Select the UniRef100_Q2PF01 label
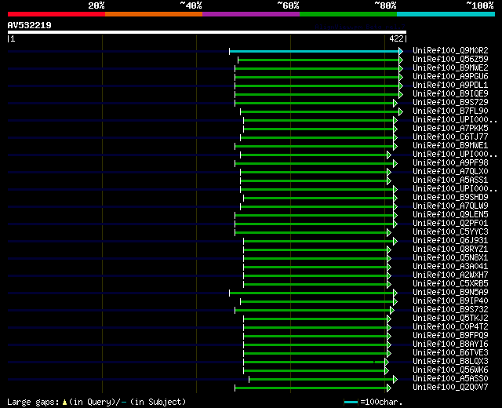 click(x=450, y=223)
